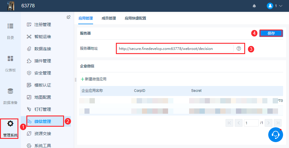The height and width of the screenshot is (148, 289).
Task: Click the sidebar collapse drag handle
Action: 76,80
